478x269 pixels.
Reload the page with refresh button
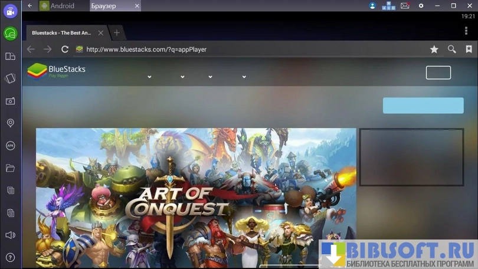click(x=65, y=50)
